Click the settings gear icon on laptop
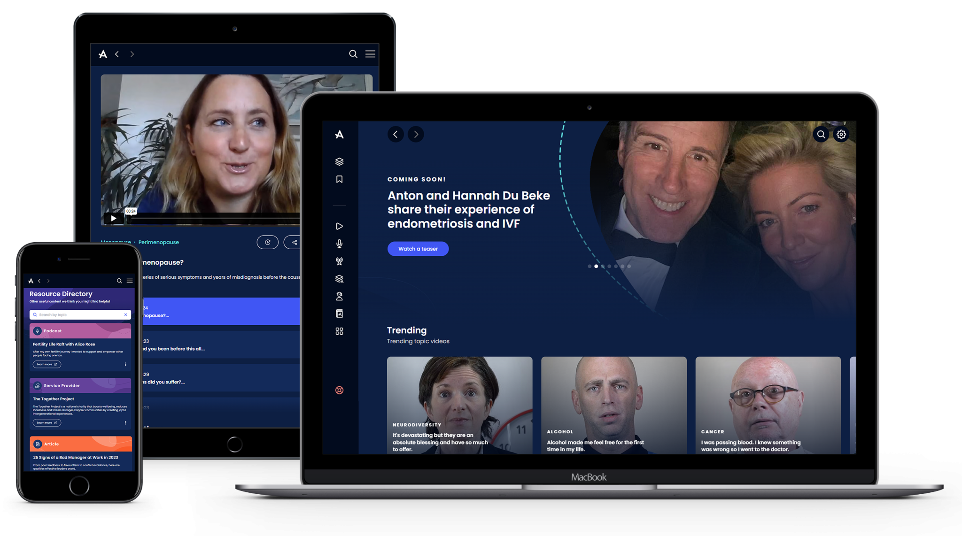The height and width of the screenshot is (536, 962). coord(841,135)
